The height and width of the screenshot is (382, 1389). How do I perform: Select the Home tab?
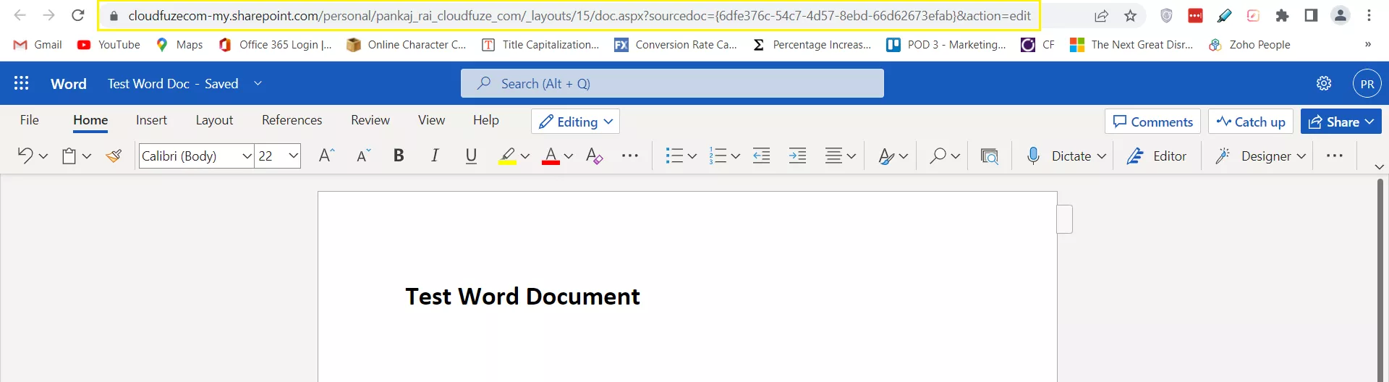pos(90,120)
